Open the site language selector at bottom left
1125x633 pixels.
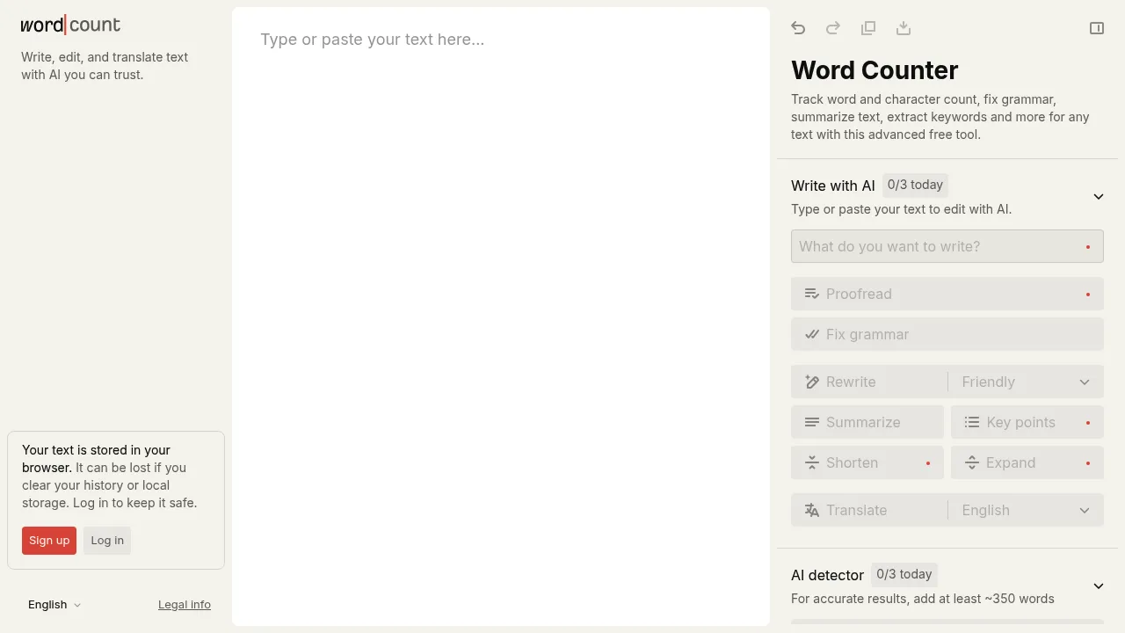click(x=53, y=604)
